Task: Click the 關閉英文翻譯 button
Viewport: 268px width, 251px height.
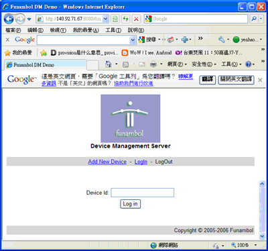Action: pos(236,79)
